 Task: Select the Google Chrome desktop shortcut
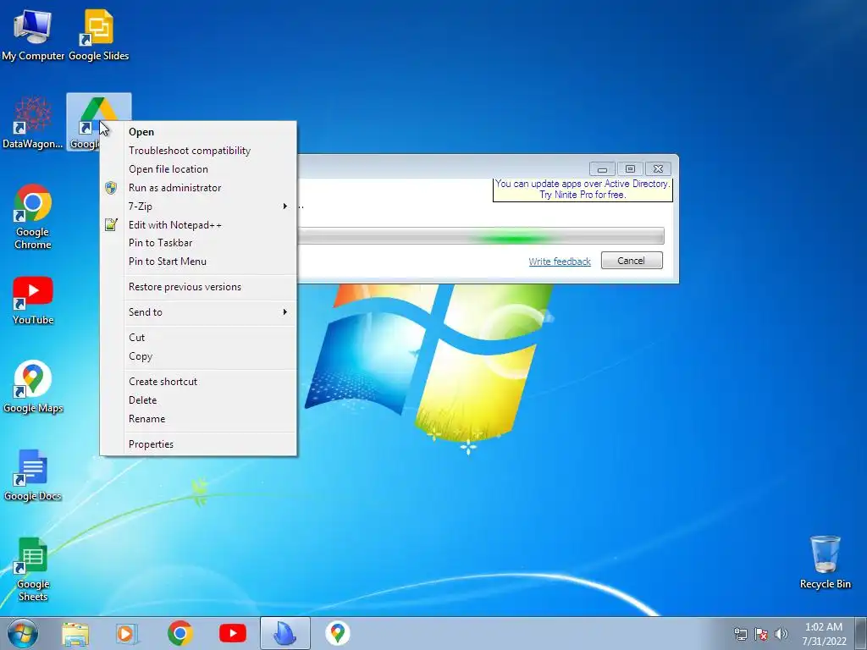(33, 217)
